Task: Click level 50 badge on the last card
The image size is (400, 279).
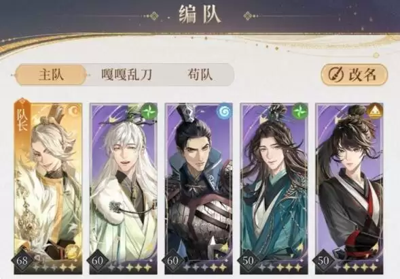Action: pos(323,261)
